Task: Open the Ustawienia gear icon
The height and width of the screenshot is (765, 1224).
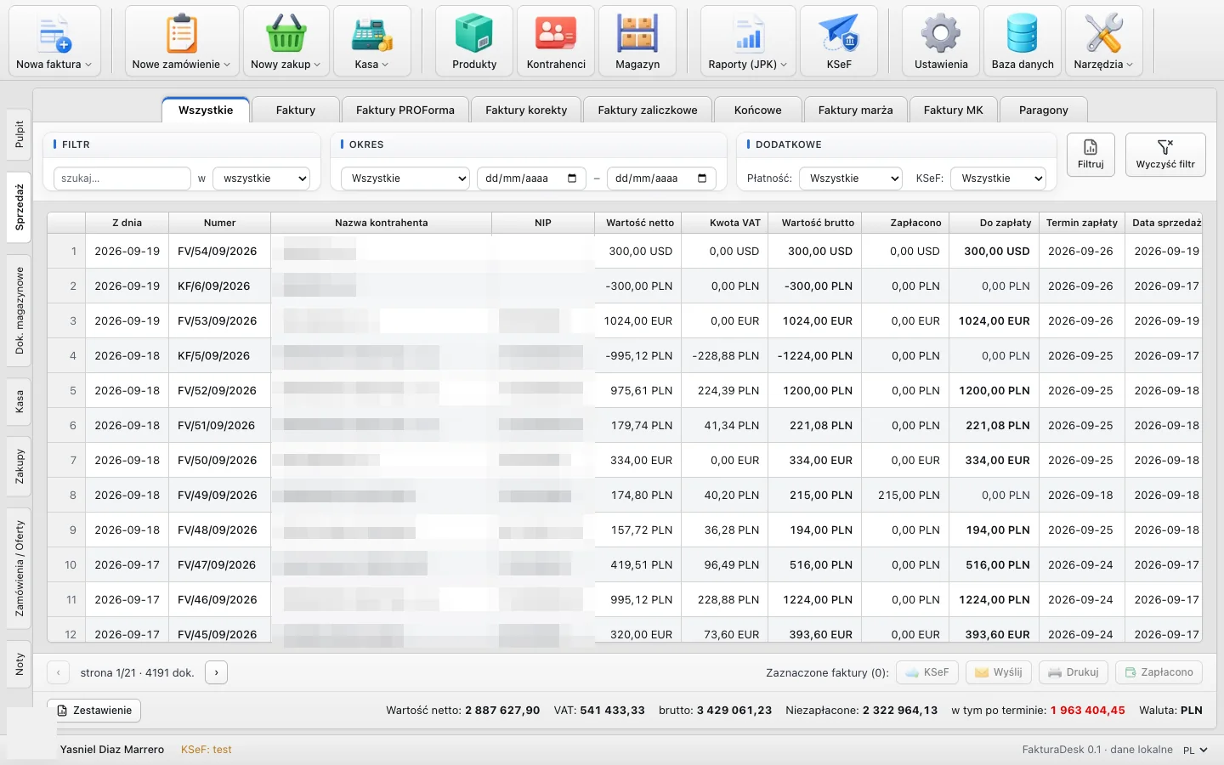Action: click(941, 41)
